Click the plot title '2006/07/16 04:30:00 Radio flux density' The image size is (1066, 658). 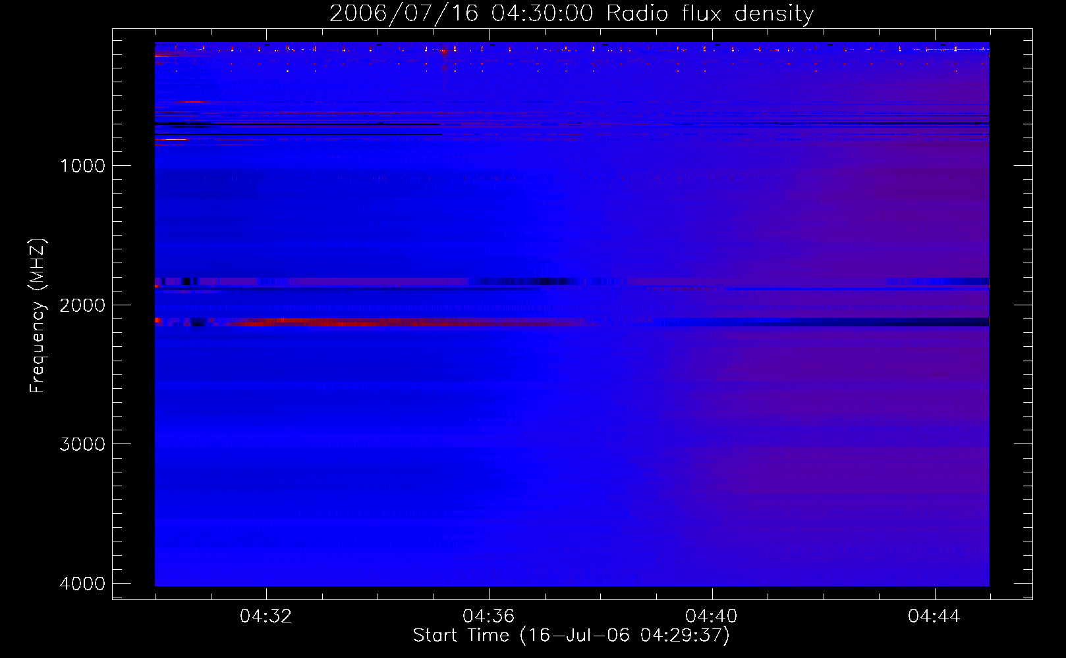pyautogui.click(x=571, y=14)
